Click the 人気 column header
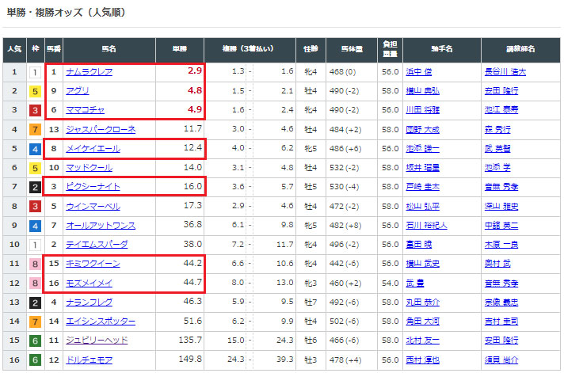This screenshot has width=564, height=373. point(13,49)
